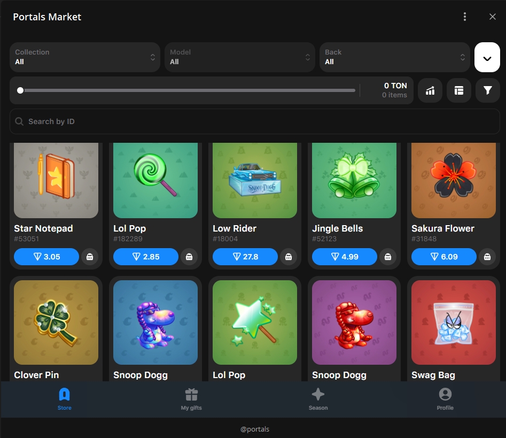Open the Profile tab

point(445,399)
